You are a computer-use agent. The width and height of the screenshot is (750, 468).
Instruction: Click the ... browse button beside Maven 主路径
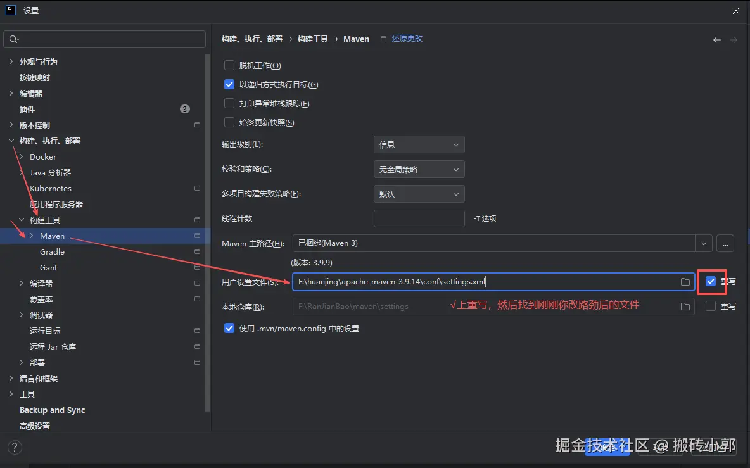pyautogui.click(x=725, y=243)
